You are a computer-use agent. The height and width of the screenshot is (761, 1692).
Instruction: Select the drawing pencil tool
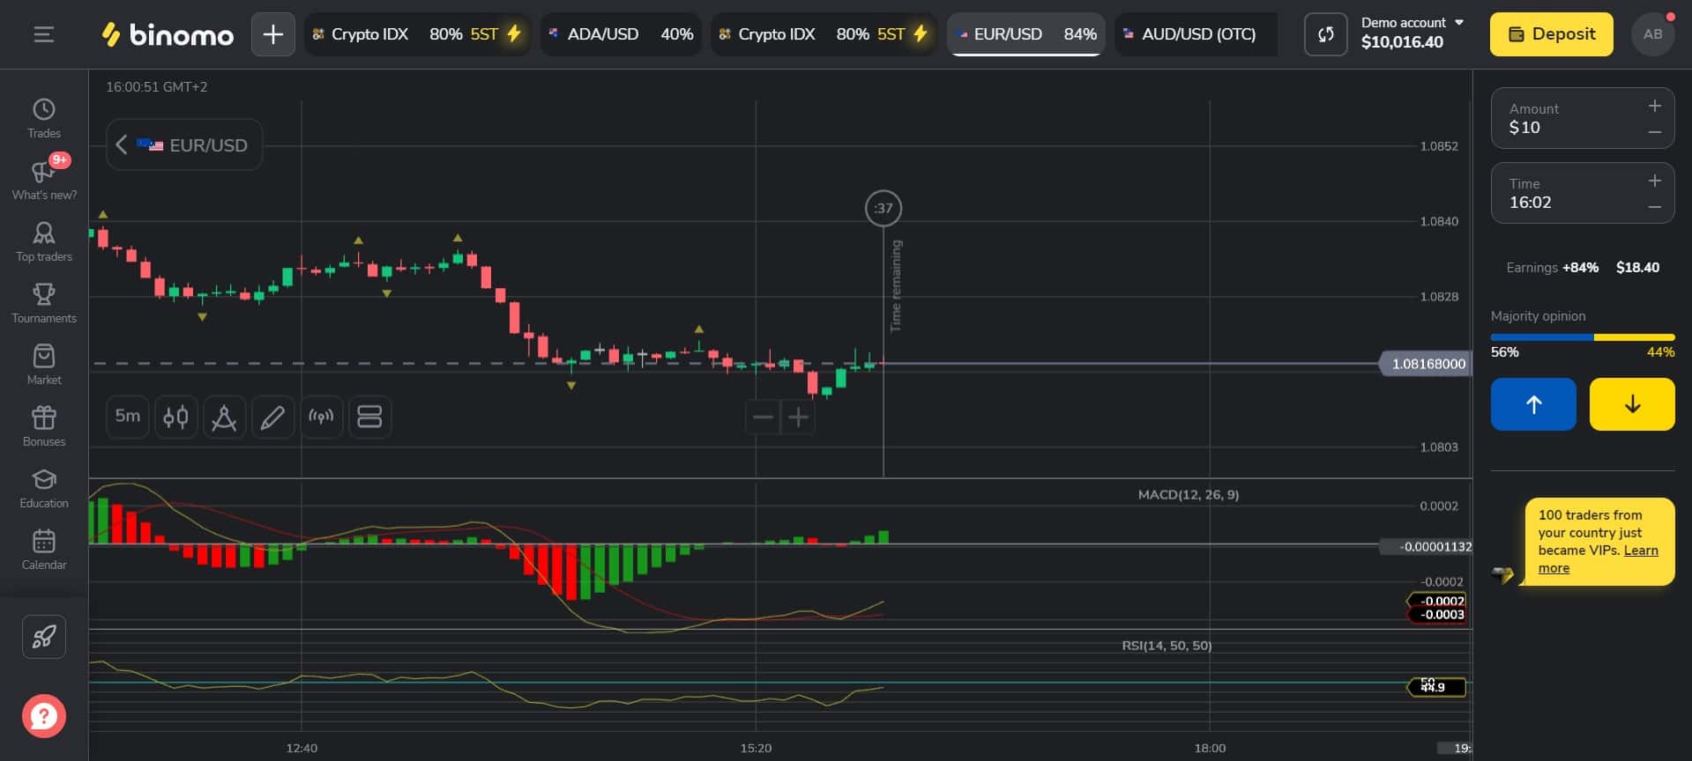click(x=272, y=417)
